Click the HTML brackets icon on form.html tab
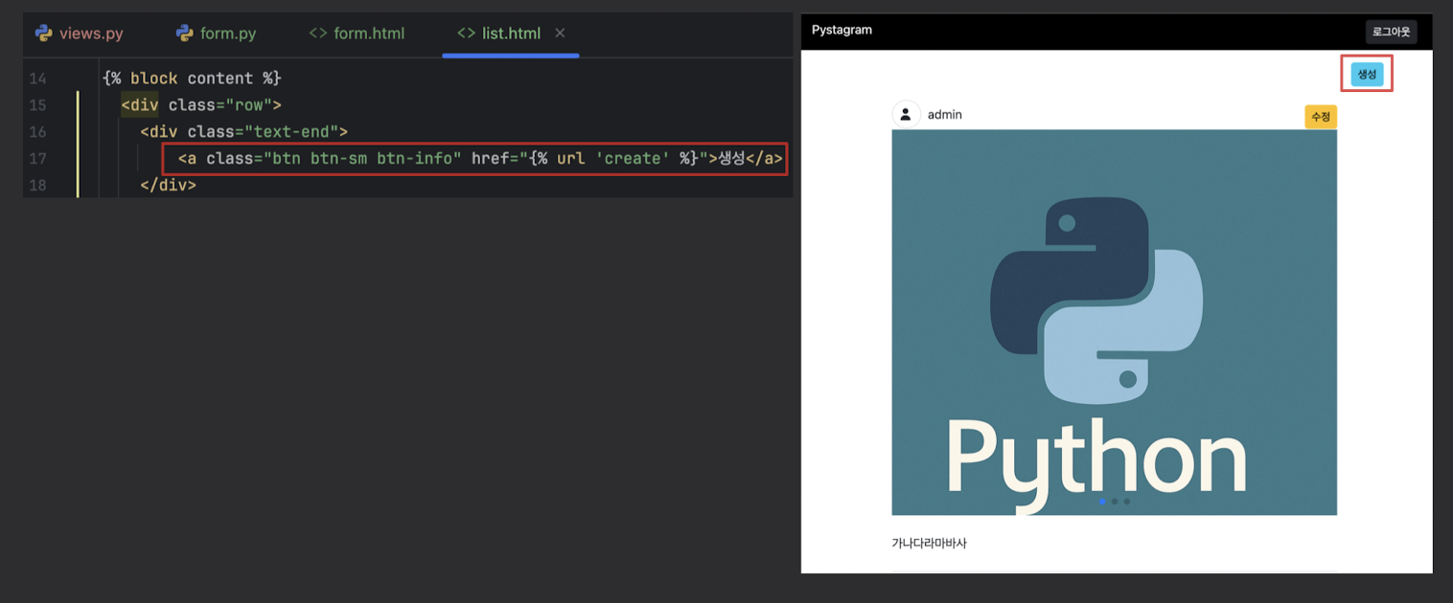This screenshot has height=603, width=1453. (318, 33)
